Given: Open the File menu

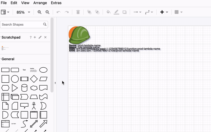Looking at the screenshot, I should click(x=4, y=3).
